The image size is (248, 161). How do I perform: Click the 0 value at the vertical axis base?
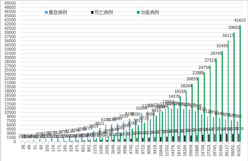(x=15, y=142)
